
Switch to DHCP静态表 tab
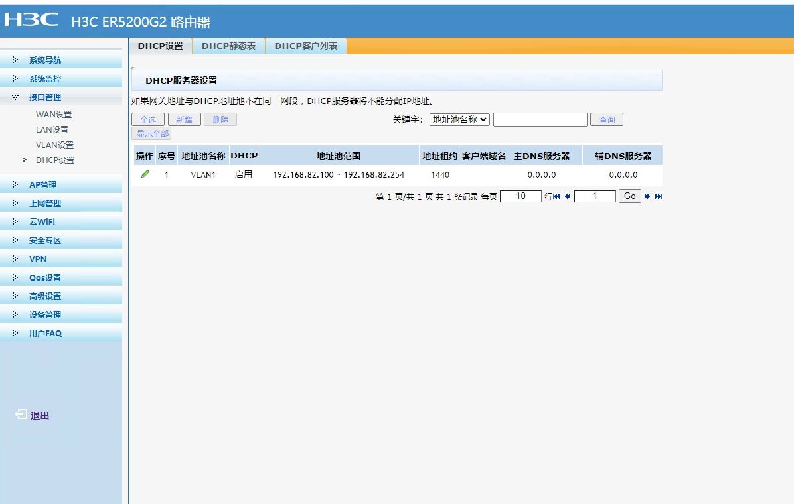coord(229,46)
